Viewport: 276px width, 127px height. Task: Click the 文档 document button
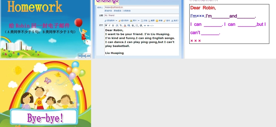(144, 21)
